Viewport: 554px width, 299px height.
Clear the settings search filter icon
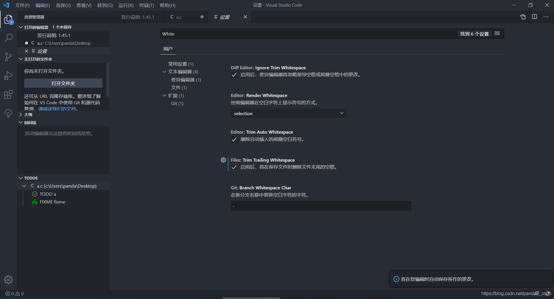(497, 33)
